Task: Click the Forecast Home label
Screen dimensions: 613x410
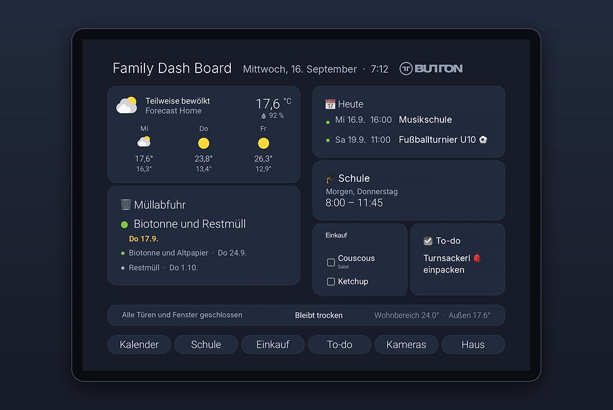Action: 173,111
